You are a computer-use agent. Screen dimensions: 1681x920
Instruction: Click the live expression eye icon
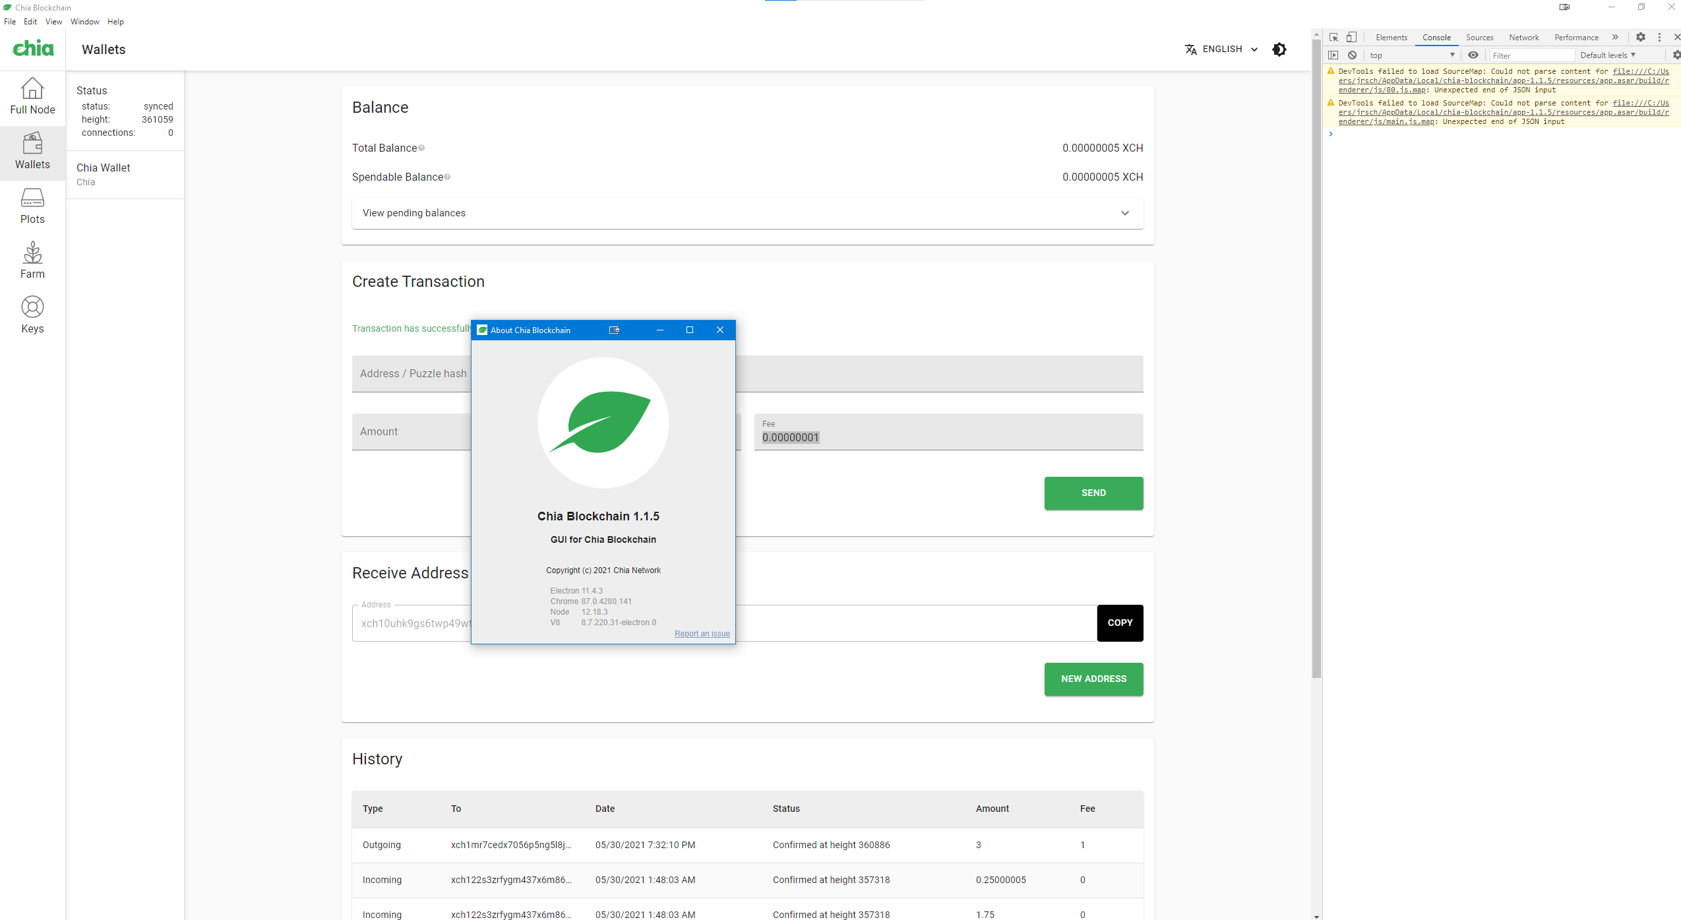tap(1473, 55)
